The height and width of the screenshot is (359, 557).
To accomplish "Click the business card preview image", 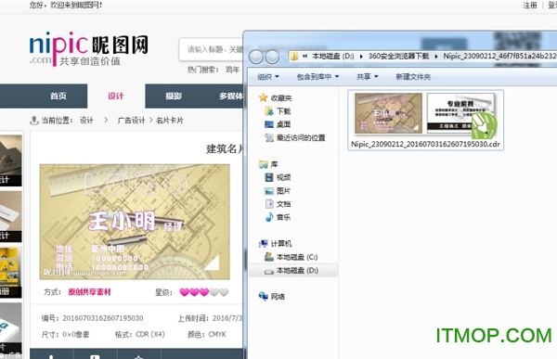I will (135, 222).
